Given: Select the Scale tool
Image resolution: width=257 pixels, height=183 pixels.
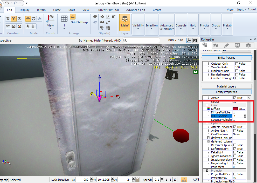Looking at the screenshot, I should click(x=39, y=19).
